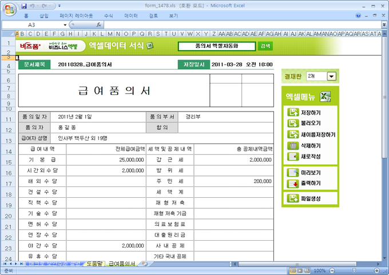
Task: Expand the formula bar
Action: pyautogui.click(x=384, y=25)
